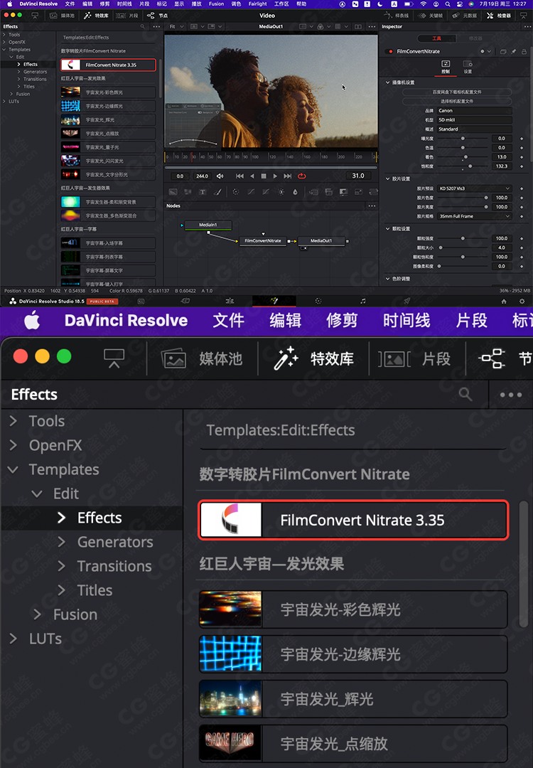The image size is (533, 768).
Task: Adjust the 颗粒大小 slider handle
Action: pyautogui.click(x=441, y=248)
